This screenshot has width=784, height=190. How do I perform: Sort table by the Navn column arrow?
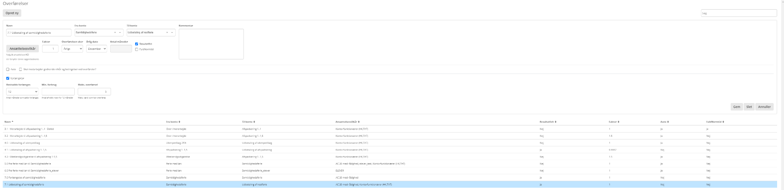coord(13,122)
